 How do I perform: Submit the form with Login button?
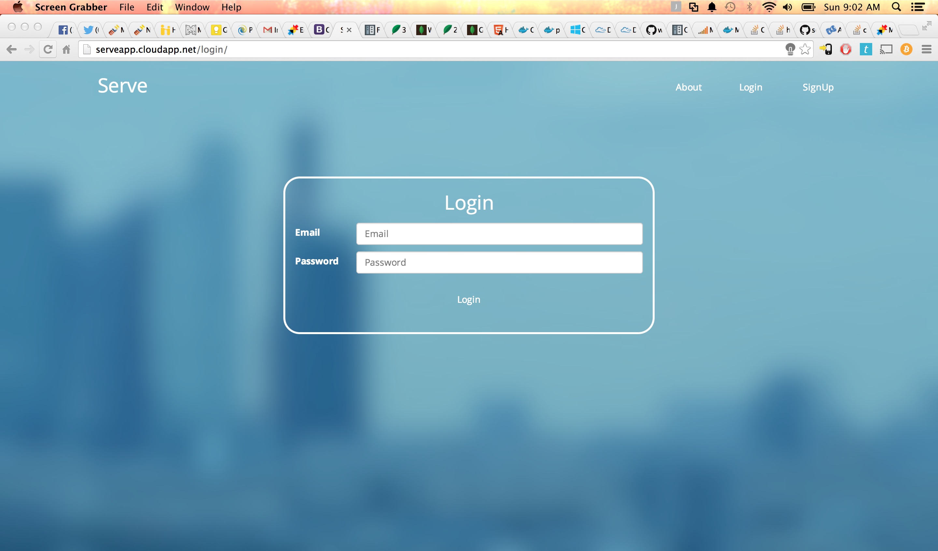[468, 299]
